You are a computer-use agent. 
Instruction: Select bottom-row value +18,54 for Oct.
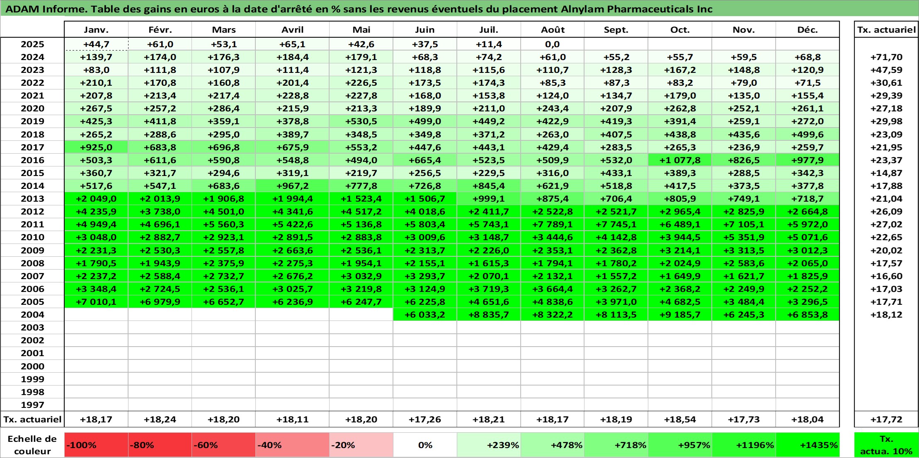coord(680,419)
